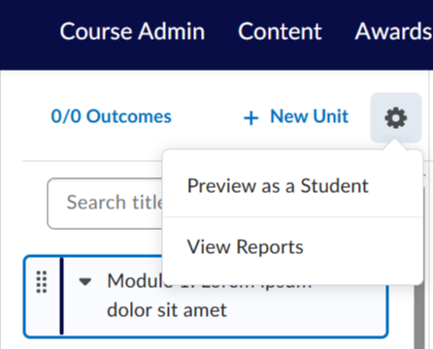The image size is (433, 349).
Task: Click the New Unit text label
Action: (310, 116)
